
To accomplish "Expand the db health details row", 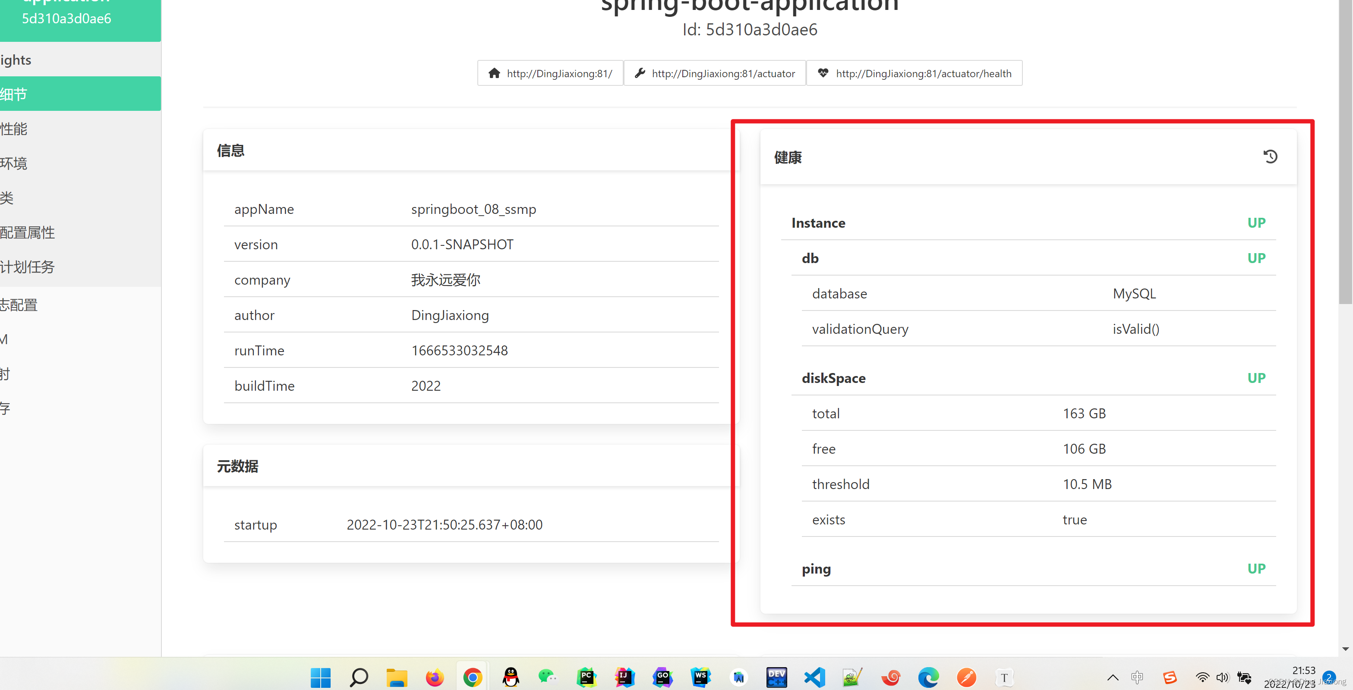I will (810, 258).
